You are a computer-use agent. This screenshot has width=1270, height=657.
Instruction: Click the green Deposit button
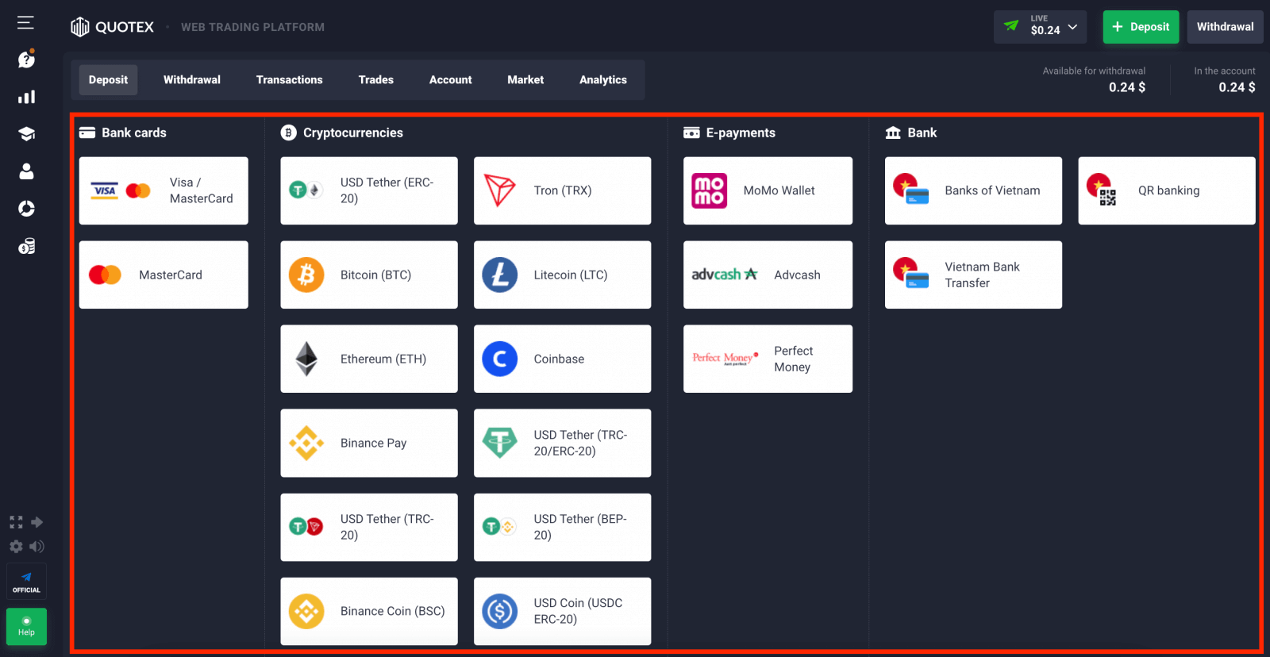(x=1141, y=27)
